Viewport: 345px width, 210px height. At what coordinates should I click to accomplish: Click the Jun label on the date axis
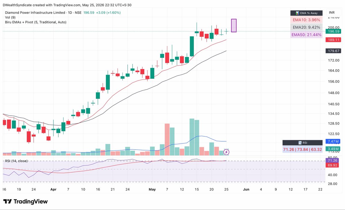coord(246,189)
